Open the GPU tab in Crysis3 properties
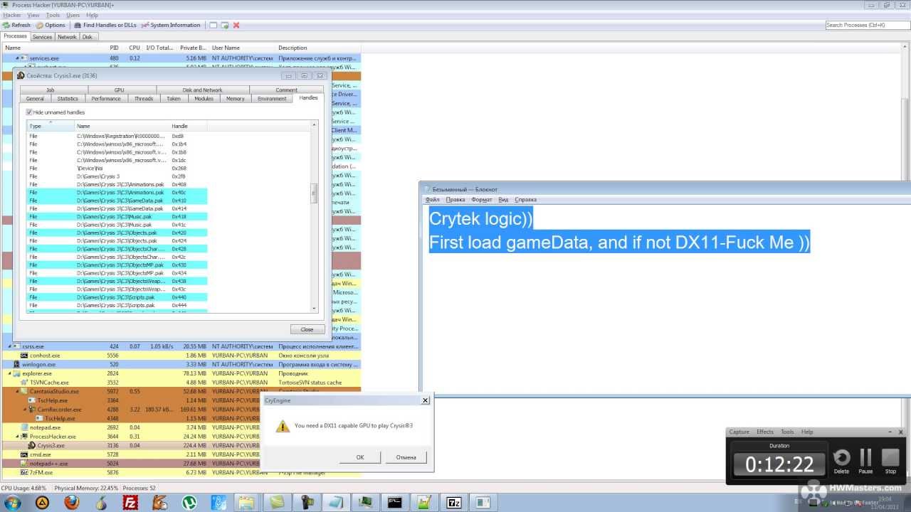The image size is (911, 512). pos(119,90)
